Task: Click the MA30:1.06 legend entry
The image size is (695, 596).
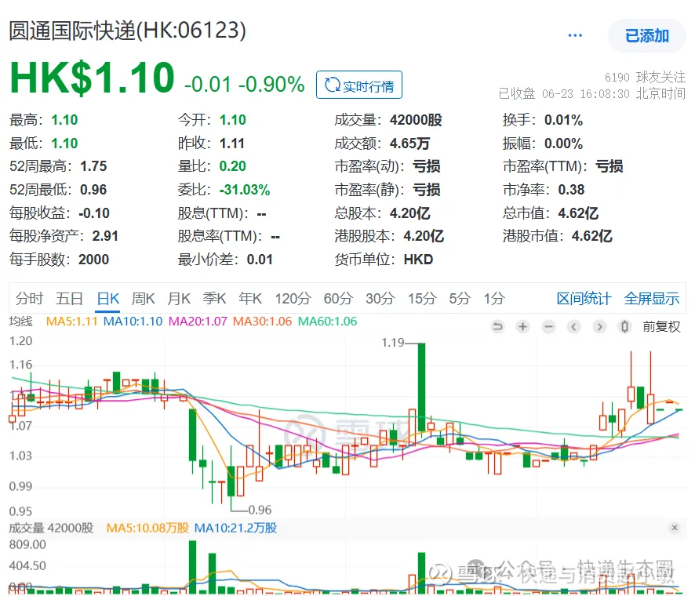Action: pyautogui.click(x=263, y=322)
